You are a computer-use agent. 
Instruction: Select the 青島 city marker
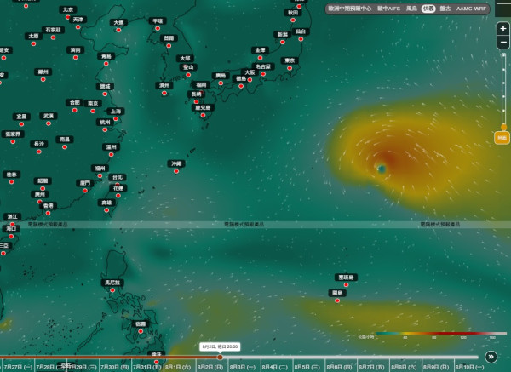(x=106, y=64)
